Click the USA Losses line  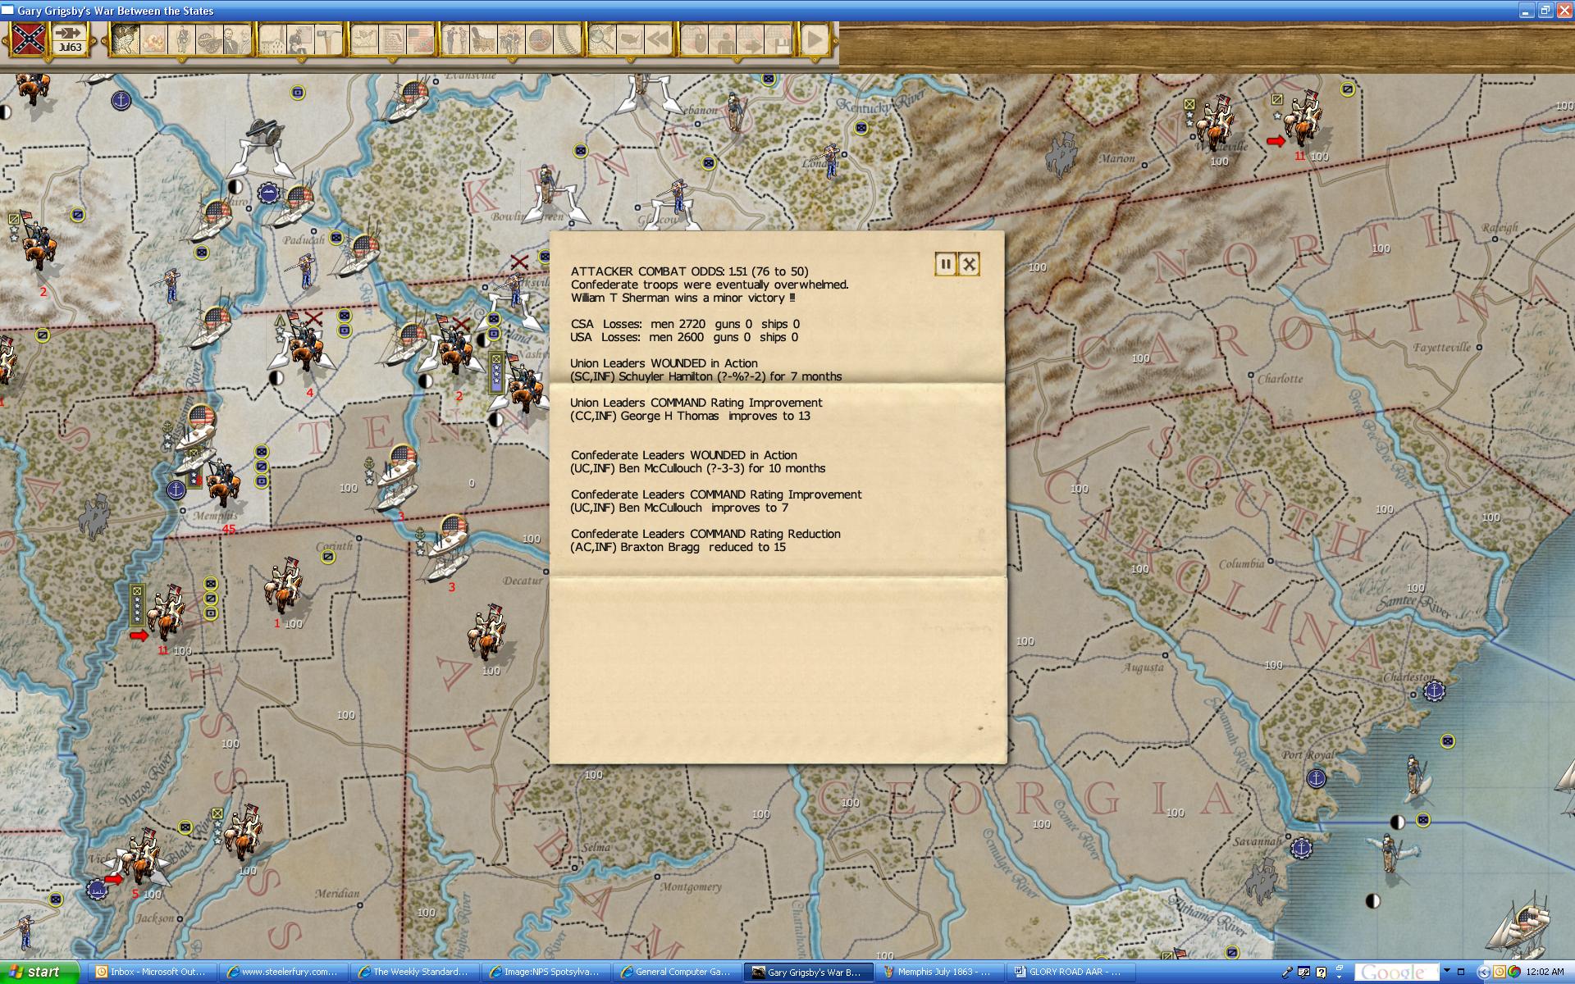pos(684,337)
